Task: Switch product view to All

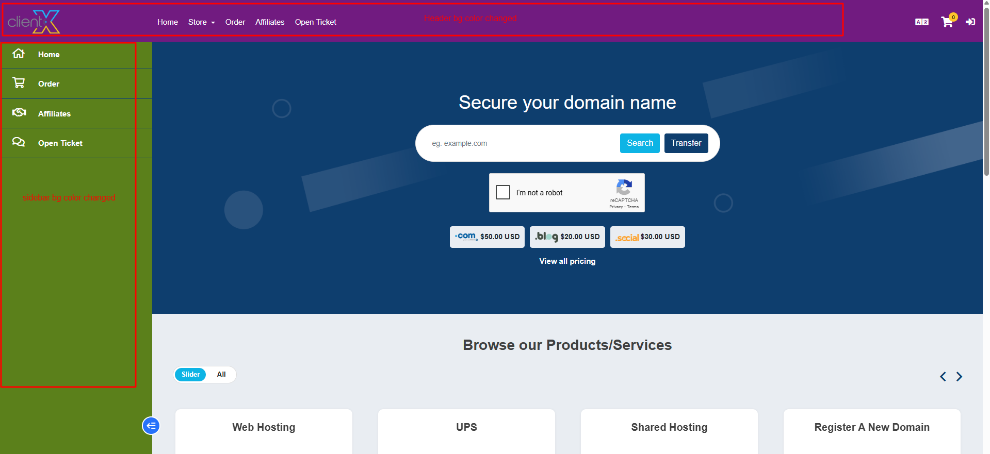Action: [x=221, y=375]
